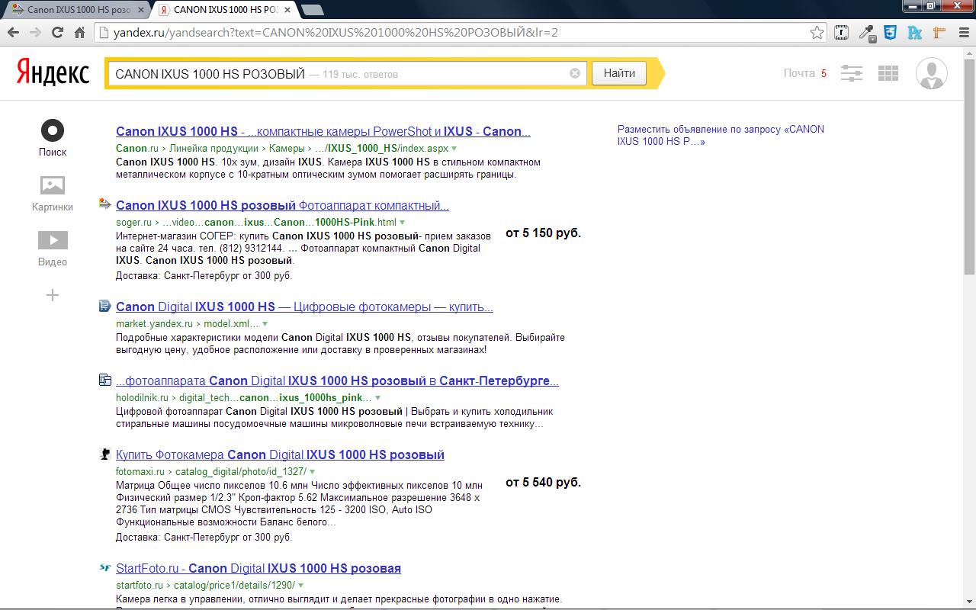This screenshot has height=610, width=976.
Task: Click the soger.ru result favicon
Action: (x=105, y=204)
